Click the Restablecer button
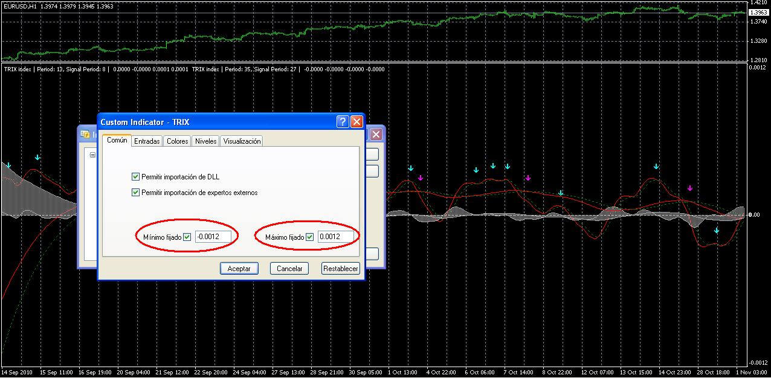The height and width of the screenshot is (378, 771). [341, 269]
